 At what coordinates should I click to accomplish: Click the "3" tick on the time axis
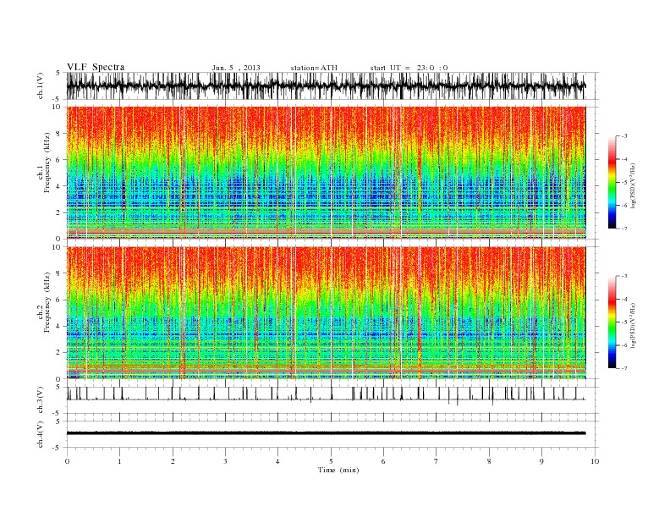click(x=225, y=461)
